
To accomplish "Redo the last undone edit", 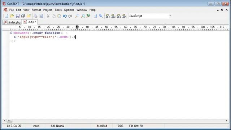I will (x=70, y=16).
